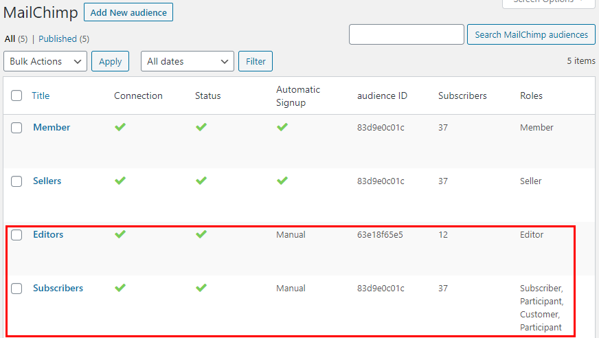Click the Subscribers column header
The width and height of the screenshot is (599, 338).
coord(462,95)
